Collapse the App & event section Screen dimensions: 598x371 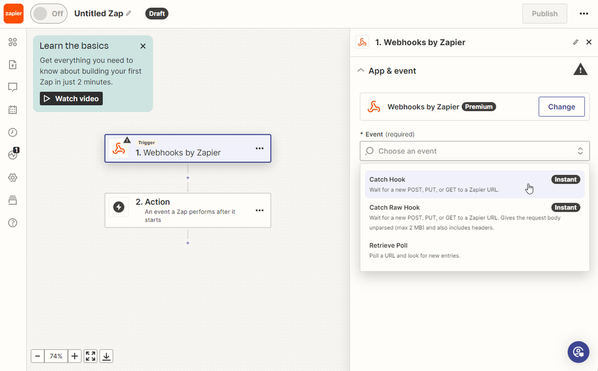click(x=360, y=70)
